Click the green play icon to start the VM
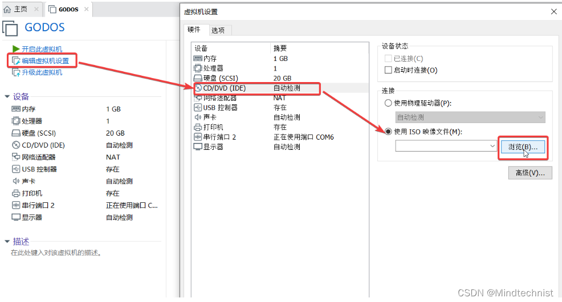Viewport: 562px width, 302px height. (16, 49)
